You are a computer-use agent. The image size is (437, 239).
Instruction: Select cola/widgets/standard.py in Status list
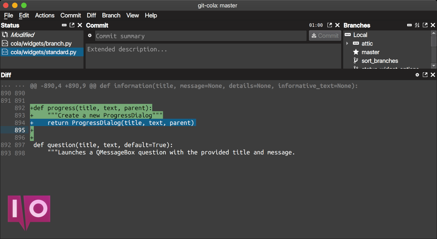(42, 52)
